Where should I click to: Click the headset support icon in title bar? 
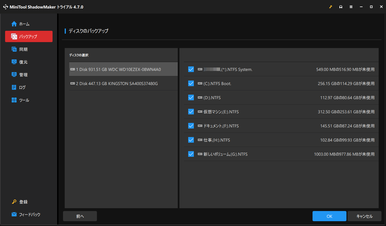pos(341,7)
